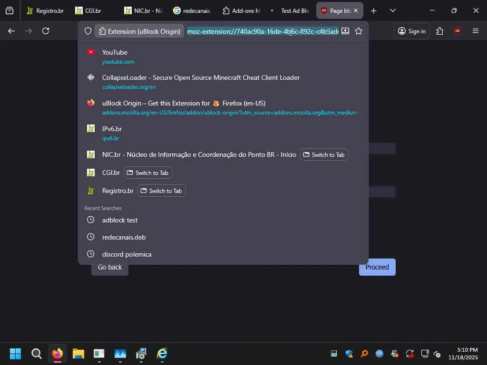This screenshot has width=487, height=365.
Task: Open the Extensions puzzle toolbar icon
Action: 439,31
